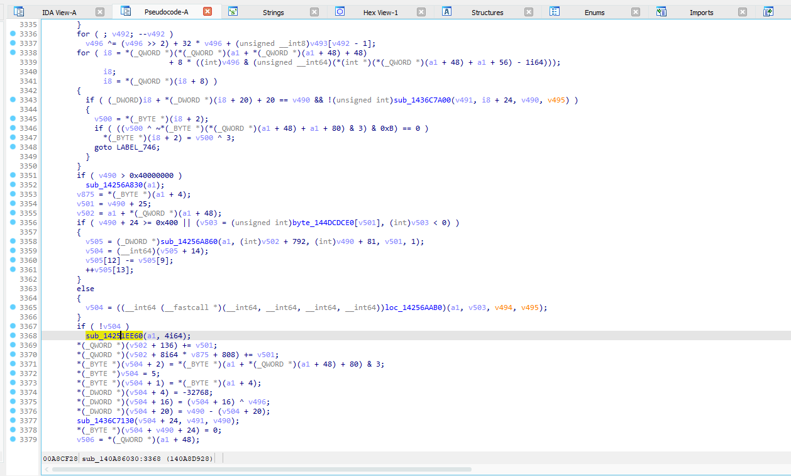This screenshot has width=791, height=476.
Task: Toggle the breakpoint dot on line 3379
Action: click(x=13, y=440)
